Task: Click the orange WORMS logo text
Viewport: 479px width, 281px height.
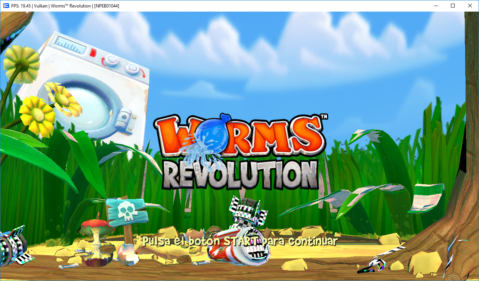Action: pyautogui.click(x=239, y=135)
